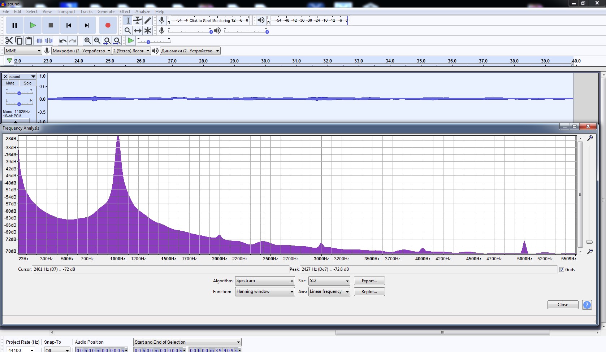Select the Zoom magnifier tool
This screenshot has width=606, height=352.
pos(128,31)
